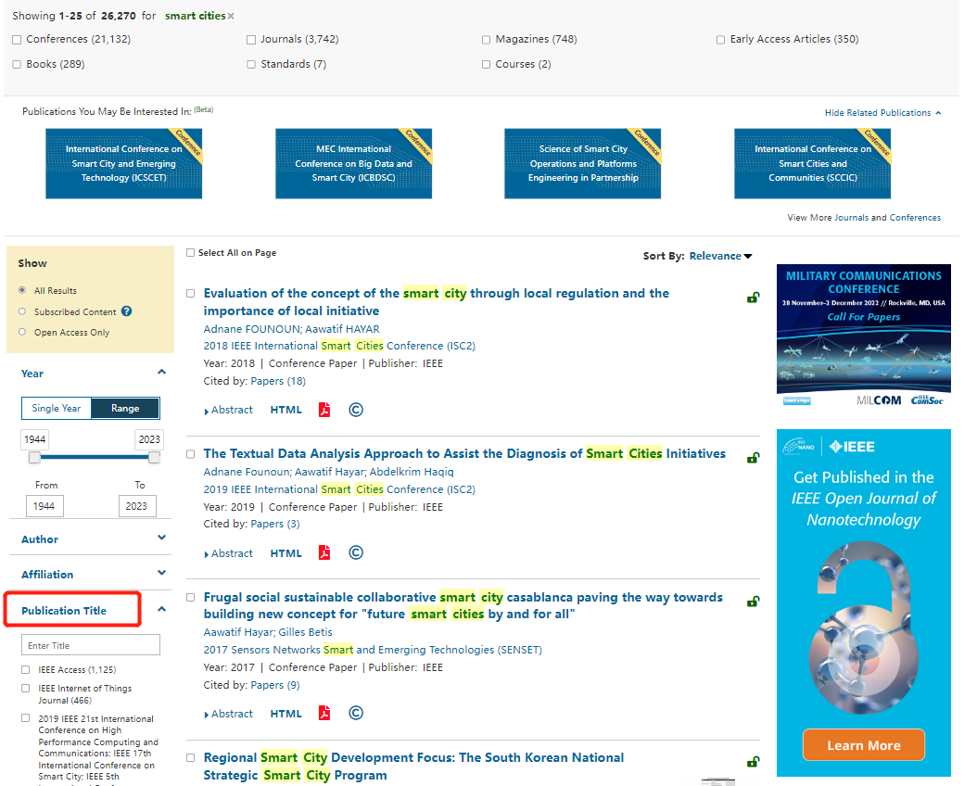Expand Abstract of Textual Data Analysis paper

point(229,553)
